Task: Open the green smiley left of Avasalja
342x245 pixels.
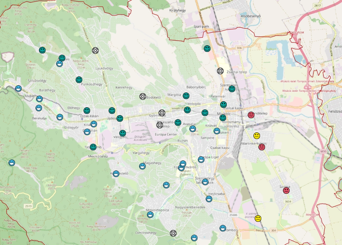Action: pyautogui.click(x=178, y=123)
